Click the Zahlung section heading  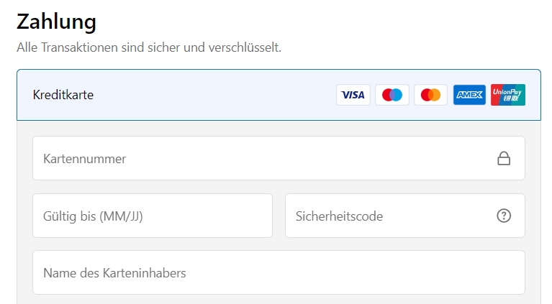coord(56,22)
